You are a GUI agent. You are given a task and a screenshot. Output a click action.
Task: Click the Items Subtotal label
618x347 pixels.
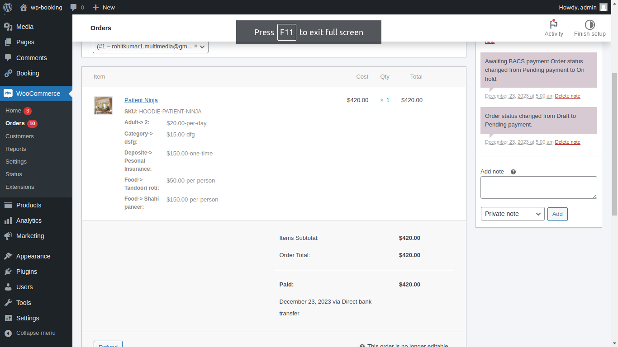pyautogui.click(x=299, y=238)
